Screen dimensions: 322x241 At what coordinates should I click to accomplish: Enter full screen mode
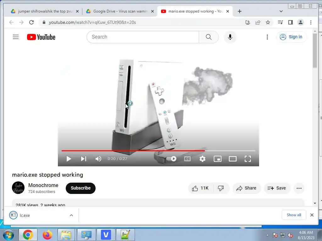click(x=248, y=159)
